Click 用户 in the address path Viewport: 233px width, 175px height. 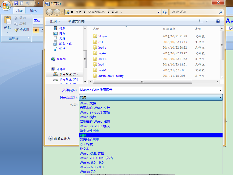[x=78, y=12]
